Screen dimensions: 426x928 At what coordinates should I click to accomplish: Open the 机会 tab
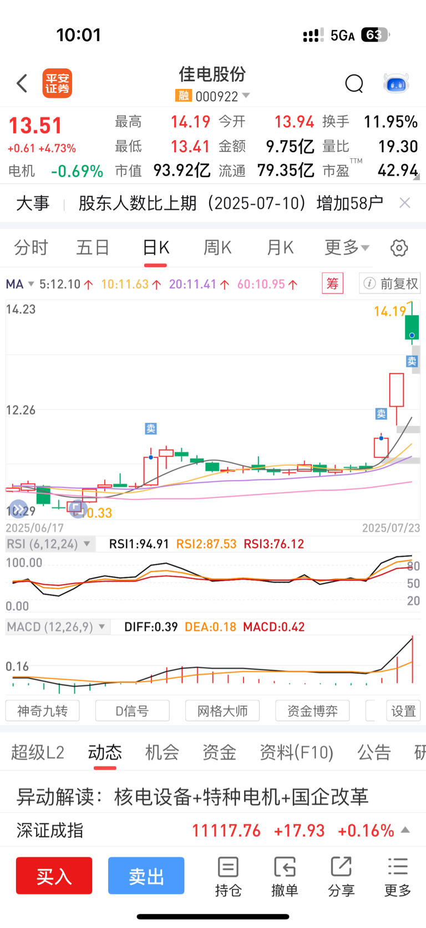tap(162, 752)
